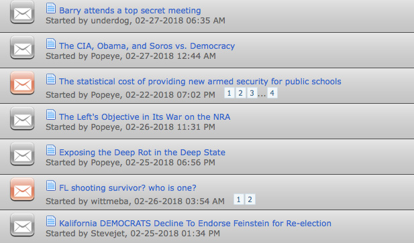
Task: Open thread Barry attends a top secret meeting
Action: pos(130,11)
